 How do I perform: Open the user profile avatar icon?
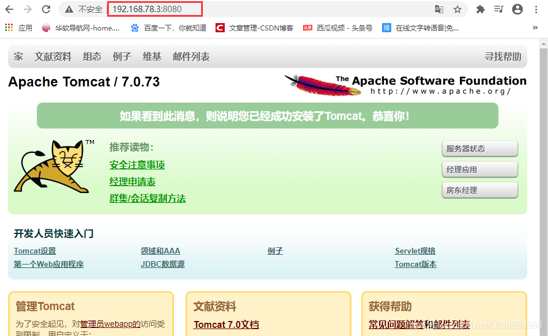tap(517, 9)
